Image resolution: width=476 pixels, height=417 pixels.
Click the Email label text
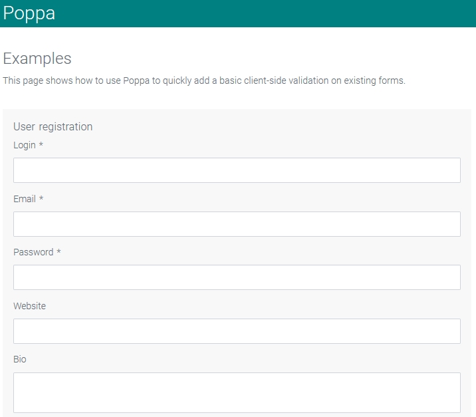pyautogui.click(x=25, y=199)
